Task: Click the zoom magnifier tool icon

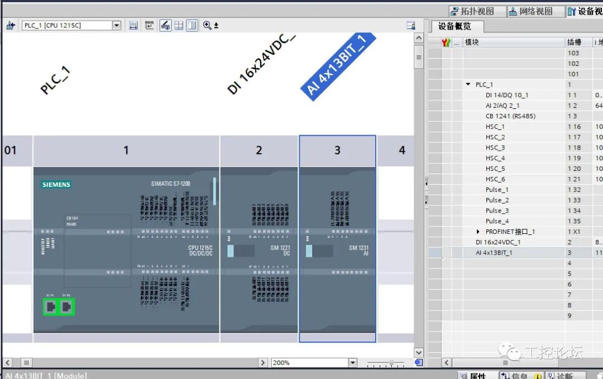Action: [x=207, y=25]
